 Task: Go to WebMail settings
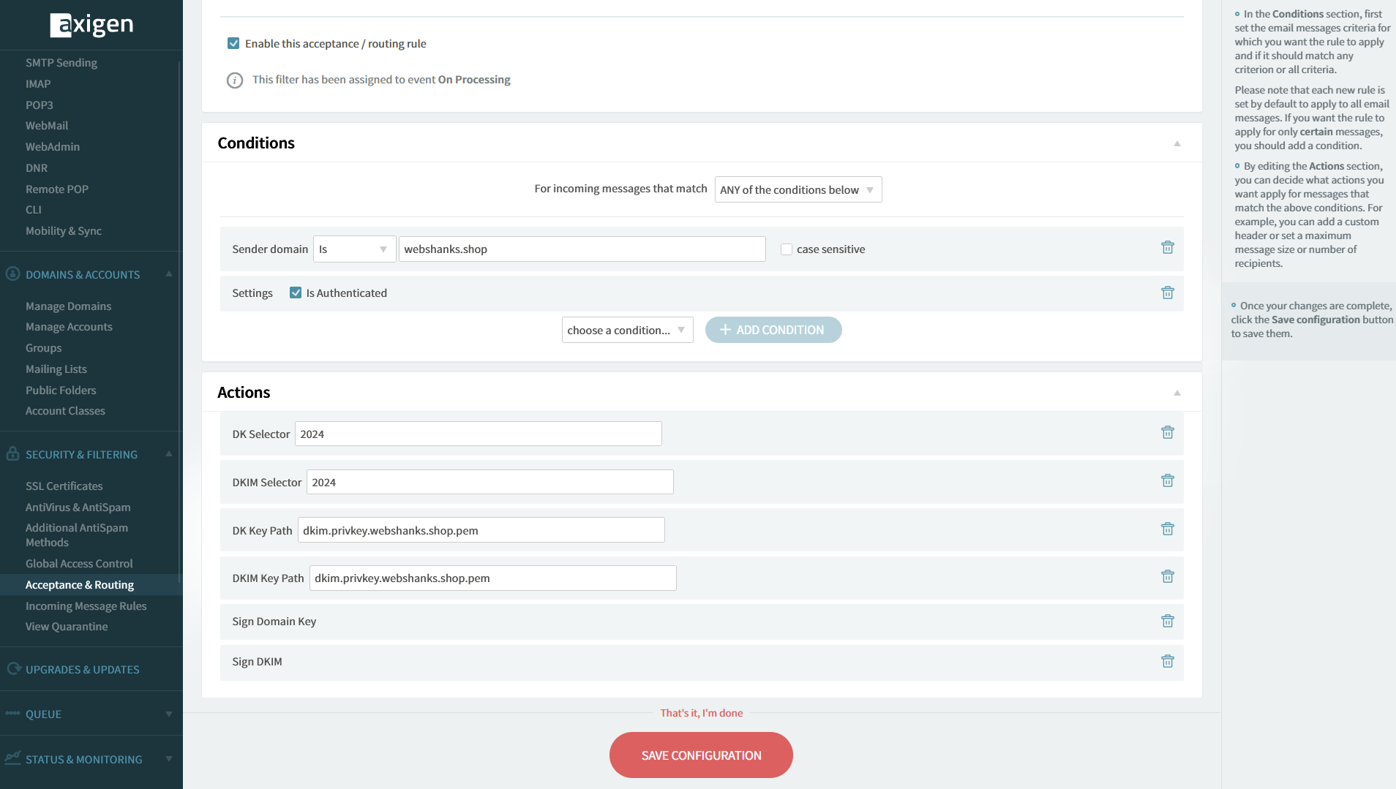click(47, 126)
